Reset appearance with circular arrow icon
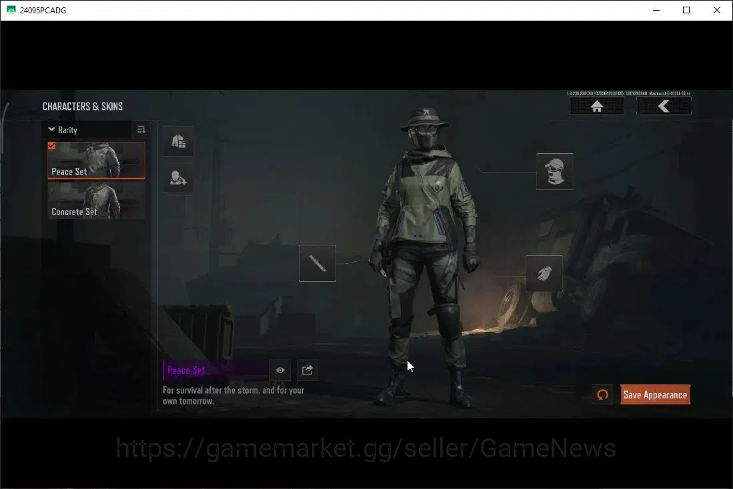Viewport: 733px width, 489px height. point(602,394)
